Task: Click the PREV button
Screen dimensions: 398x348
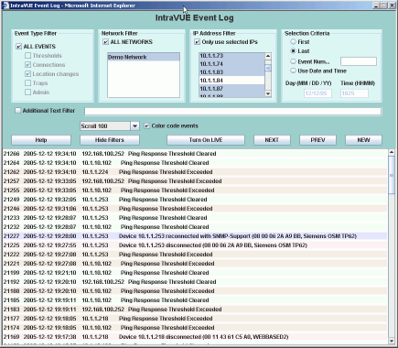Action: tap(317, 140)
